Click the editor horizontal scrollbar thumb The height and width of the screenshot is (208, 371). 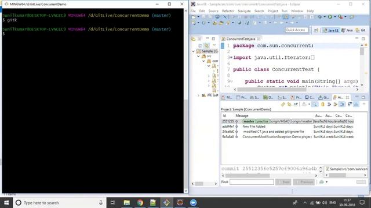272,90
